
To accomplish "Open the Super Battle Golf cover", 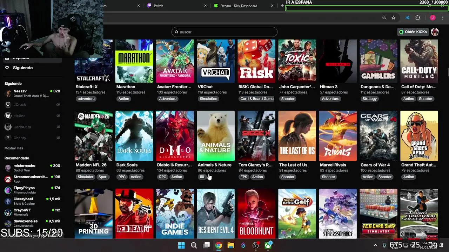I will click(x=297, y=213).
